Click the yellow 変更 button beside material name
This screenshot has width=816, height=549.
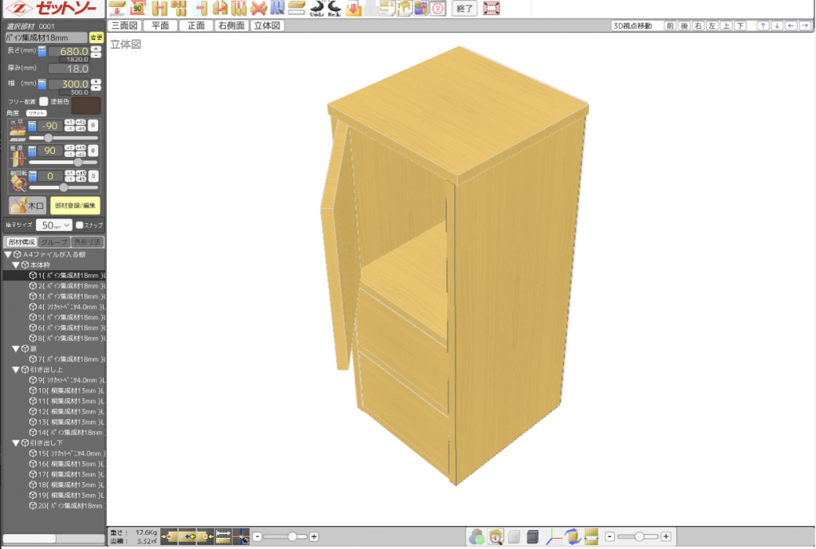coord(96,37)
